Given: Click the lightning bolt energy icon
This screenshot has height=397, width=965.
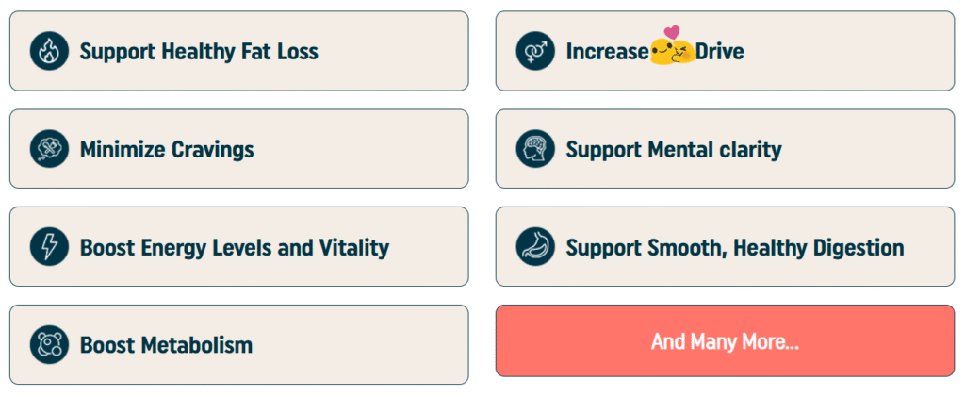Looking at the screenshot, I should [x=49, y=247].
